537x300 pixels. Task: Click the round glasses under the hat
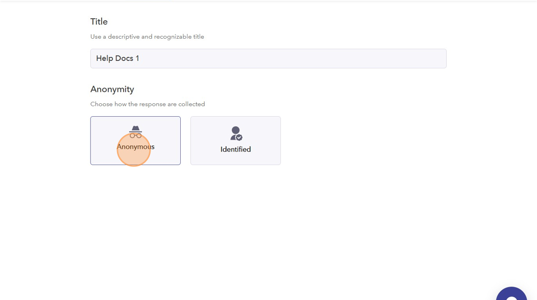[135, 136]
